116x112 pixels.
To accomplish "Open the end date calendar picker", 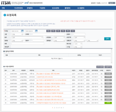I will [36, 31].
